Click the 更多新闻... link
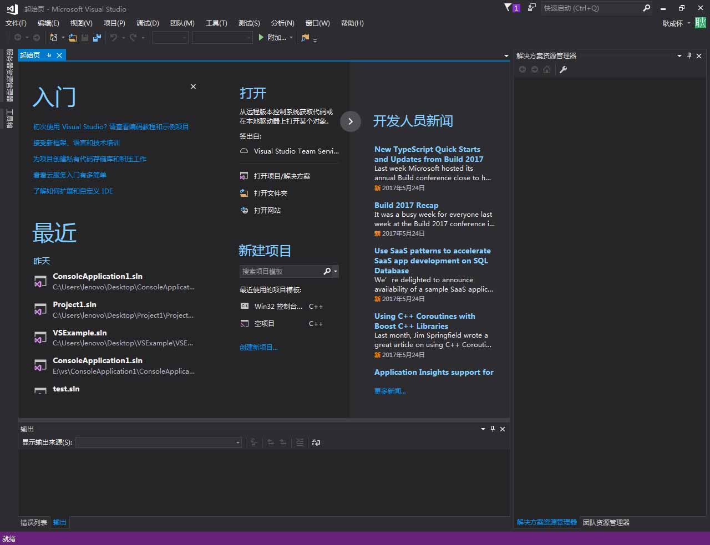710x545 pixels. [x=390, y=391]
